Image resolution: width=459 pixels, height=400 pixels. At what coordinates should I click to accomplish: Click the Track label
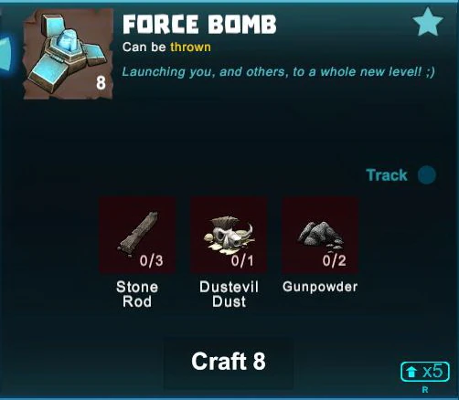click(387, 175)
